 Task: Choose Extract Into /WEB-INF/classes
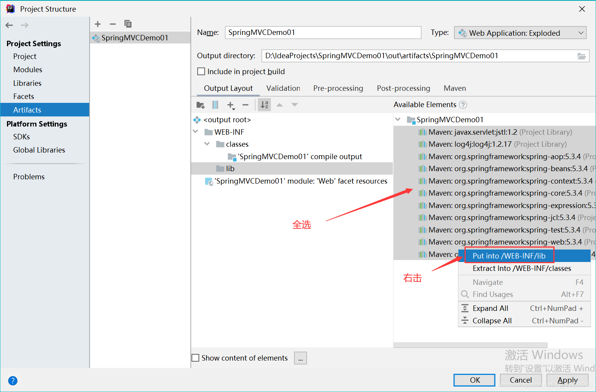pos(524,268)
